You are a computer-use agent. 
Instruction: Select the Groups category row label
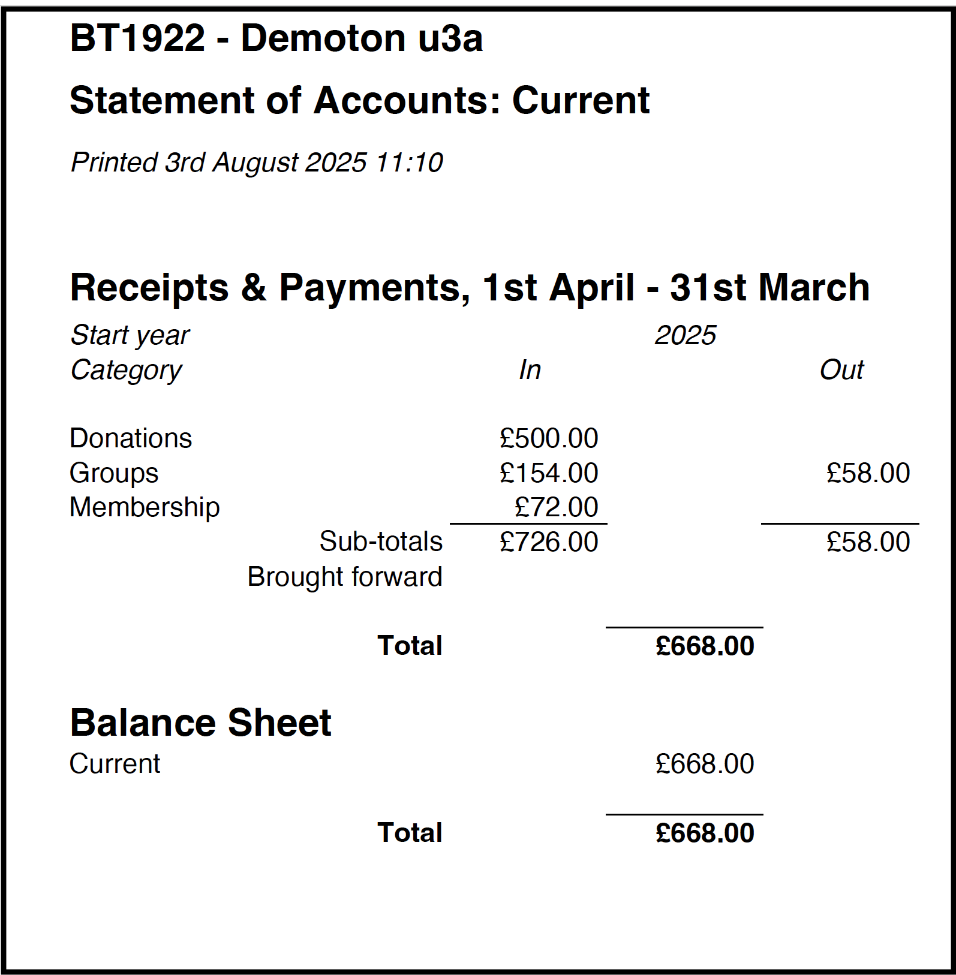(x=114, y=473)
